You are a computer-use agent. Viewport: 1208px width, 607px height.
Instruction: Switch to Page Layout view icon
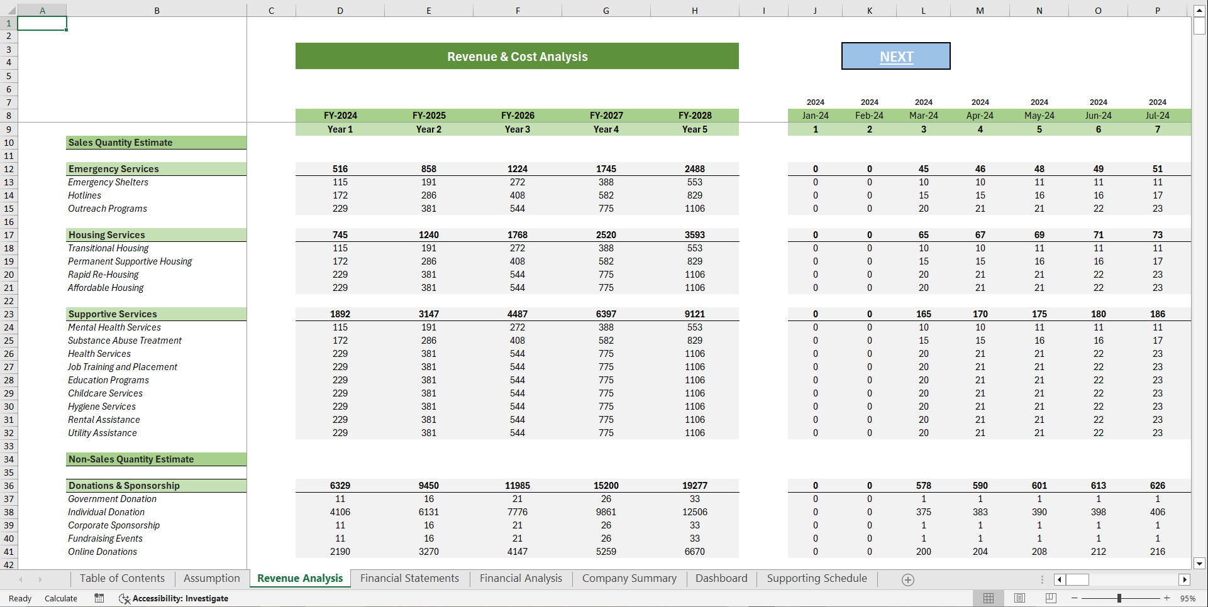point(1019,598)
